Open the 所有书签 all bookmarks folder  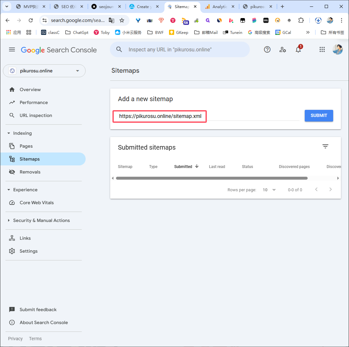point(333,33)
